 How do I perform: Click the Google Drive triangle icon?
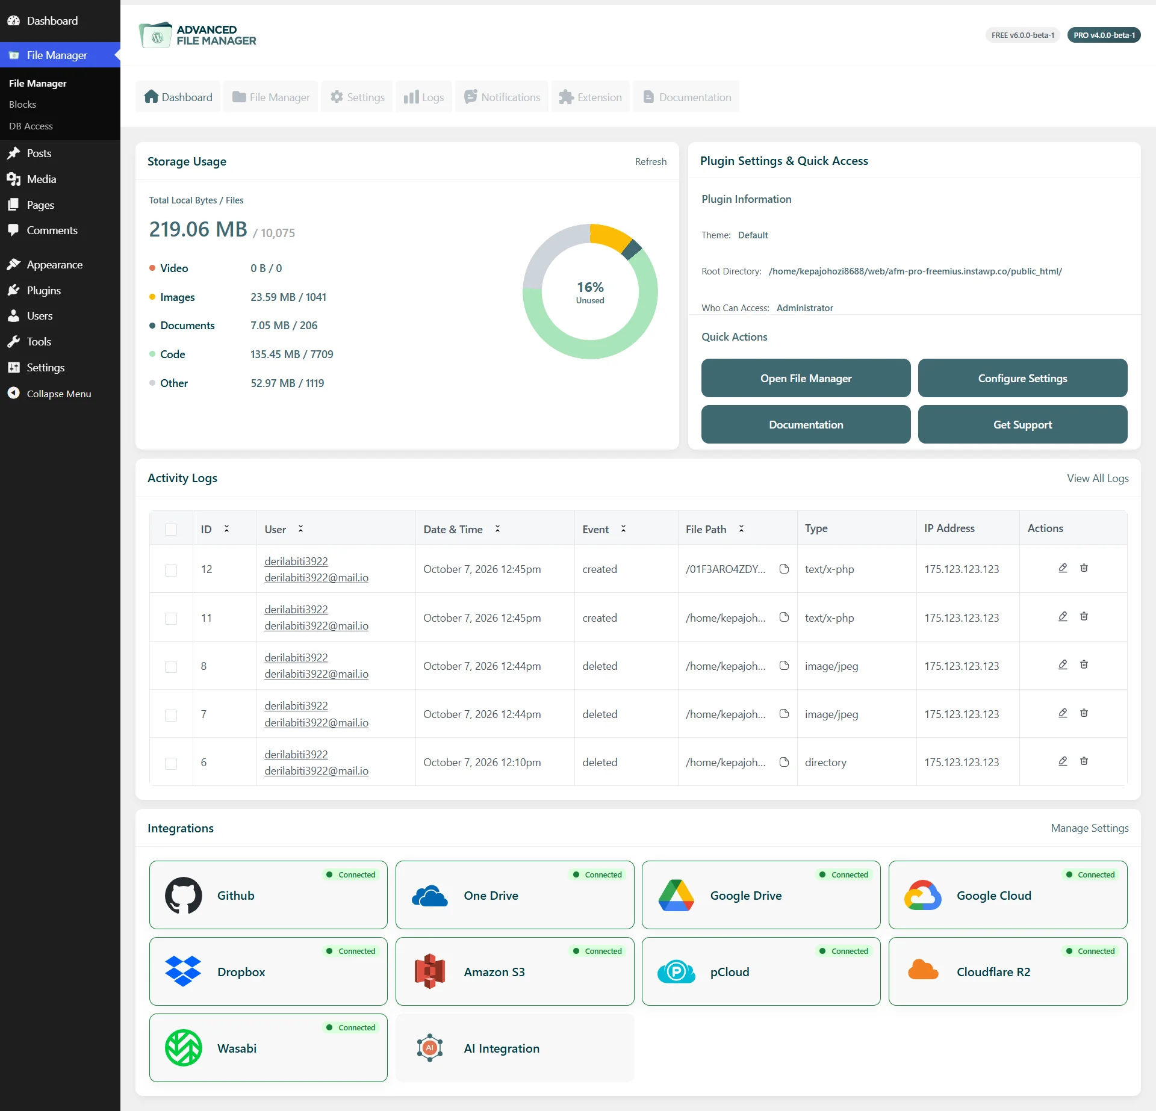tap(676, 896)
